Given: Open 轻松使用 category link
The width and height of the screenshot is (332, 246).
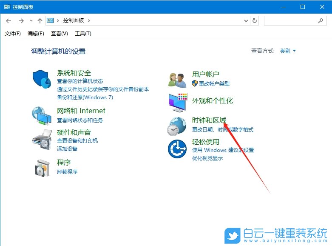Looking at the screenshot, I should point(206,142).
